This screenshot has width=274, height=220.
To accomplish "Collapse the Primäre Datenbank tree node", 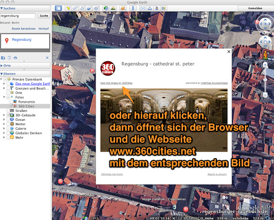I will click(x=1, y=79).
